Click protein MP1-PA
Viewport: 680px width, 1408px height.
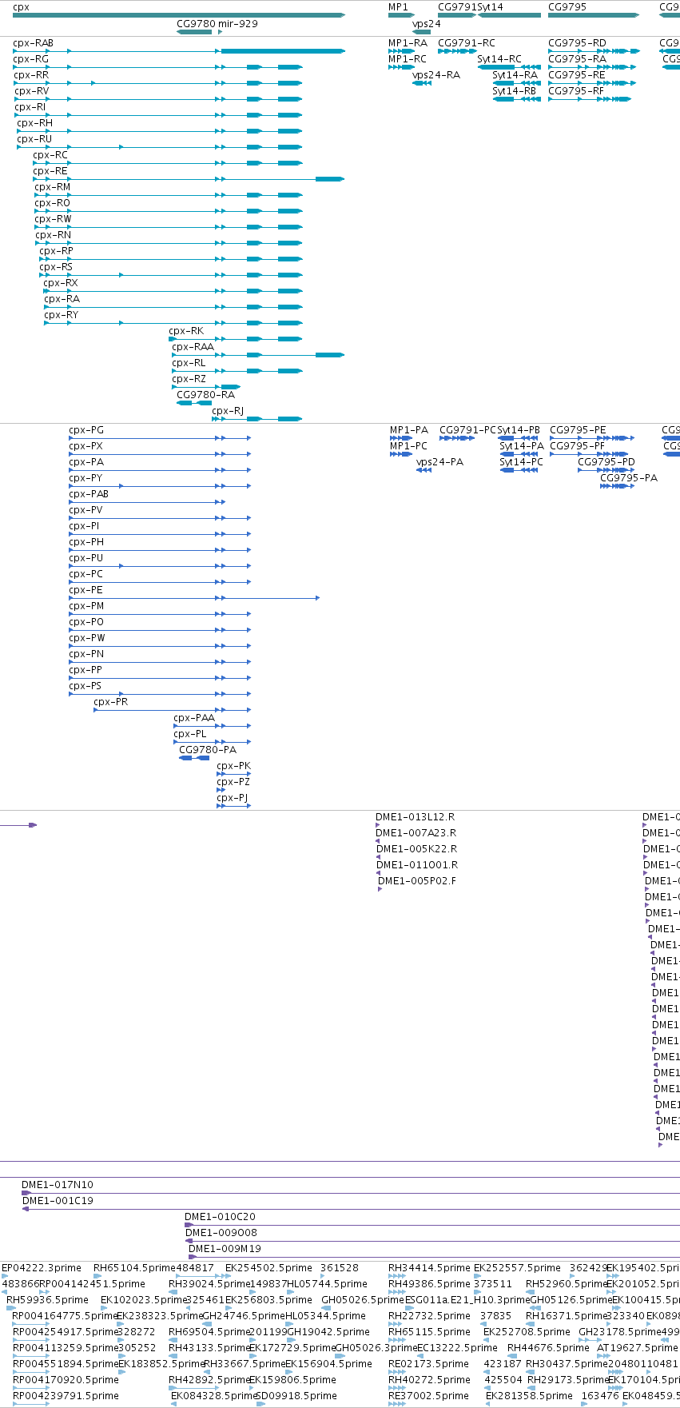point(409,430)
